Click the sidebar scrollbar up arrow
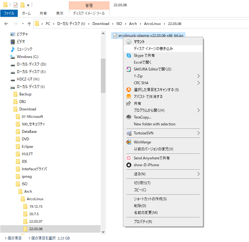Screen dimensions: 249x242 (x=103, y=33)
